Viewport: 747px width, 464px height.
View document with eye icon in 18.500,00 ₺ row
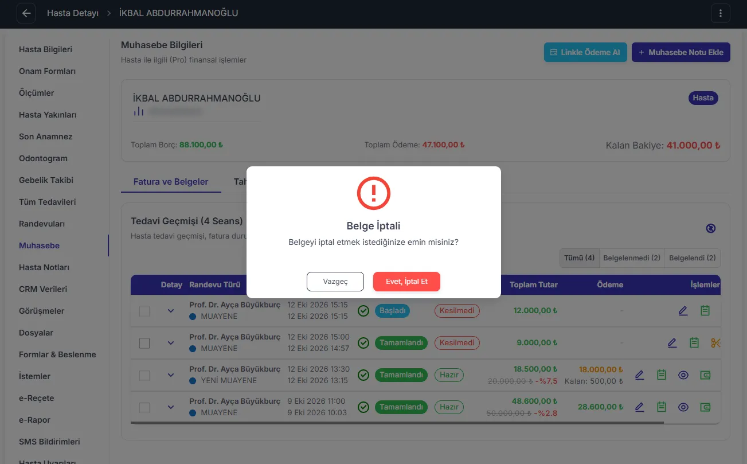(683, 375)
